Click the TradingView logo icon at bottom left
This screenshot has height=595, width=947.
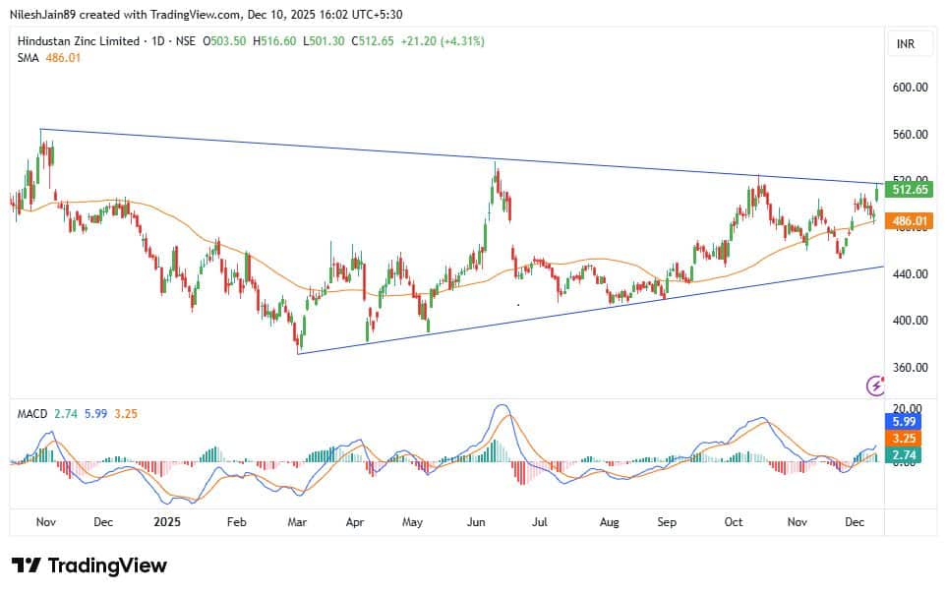[27, 565]
